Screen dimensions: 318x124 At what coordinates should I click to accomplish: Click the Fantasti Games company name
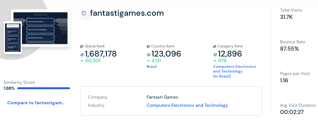click(x=162, y=97)
